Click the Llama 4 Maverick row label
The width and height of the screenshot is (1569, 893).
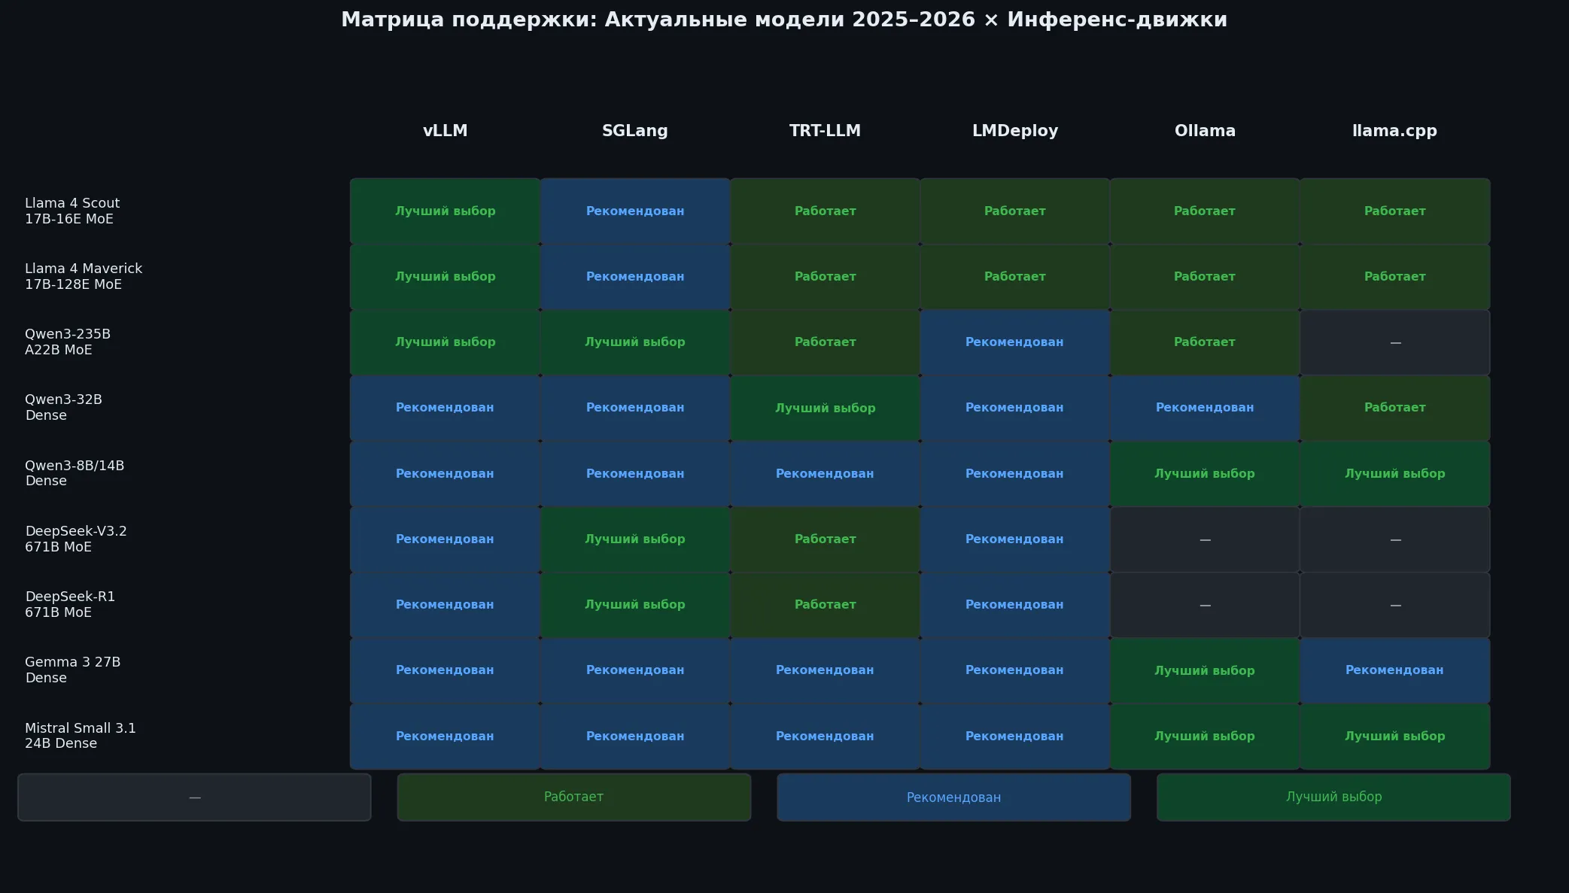point(84,276)
